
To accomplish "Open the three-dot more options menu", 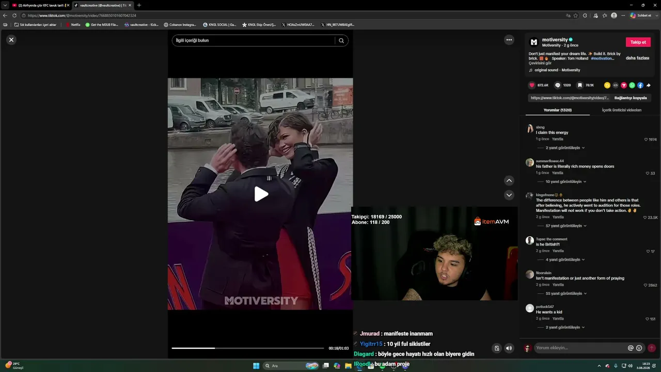I will point(509,40).
